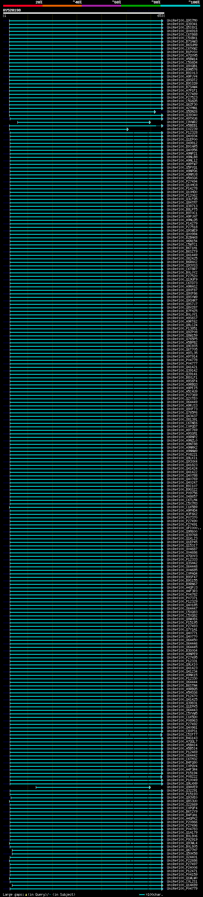203x897 pixels.
Task: Select the UniRef100_Q677H7 label
Action: (182, 850)
